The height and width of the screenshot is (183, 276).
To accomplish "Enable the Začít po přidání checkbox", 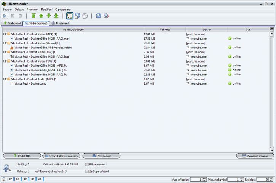I will (x=86, y=171).
